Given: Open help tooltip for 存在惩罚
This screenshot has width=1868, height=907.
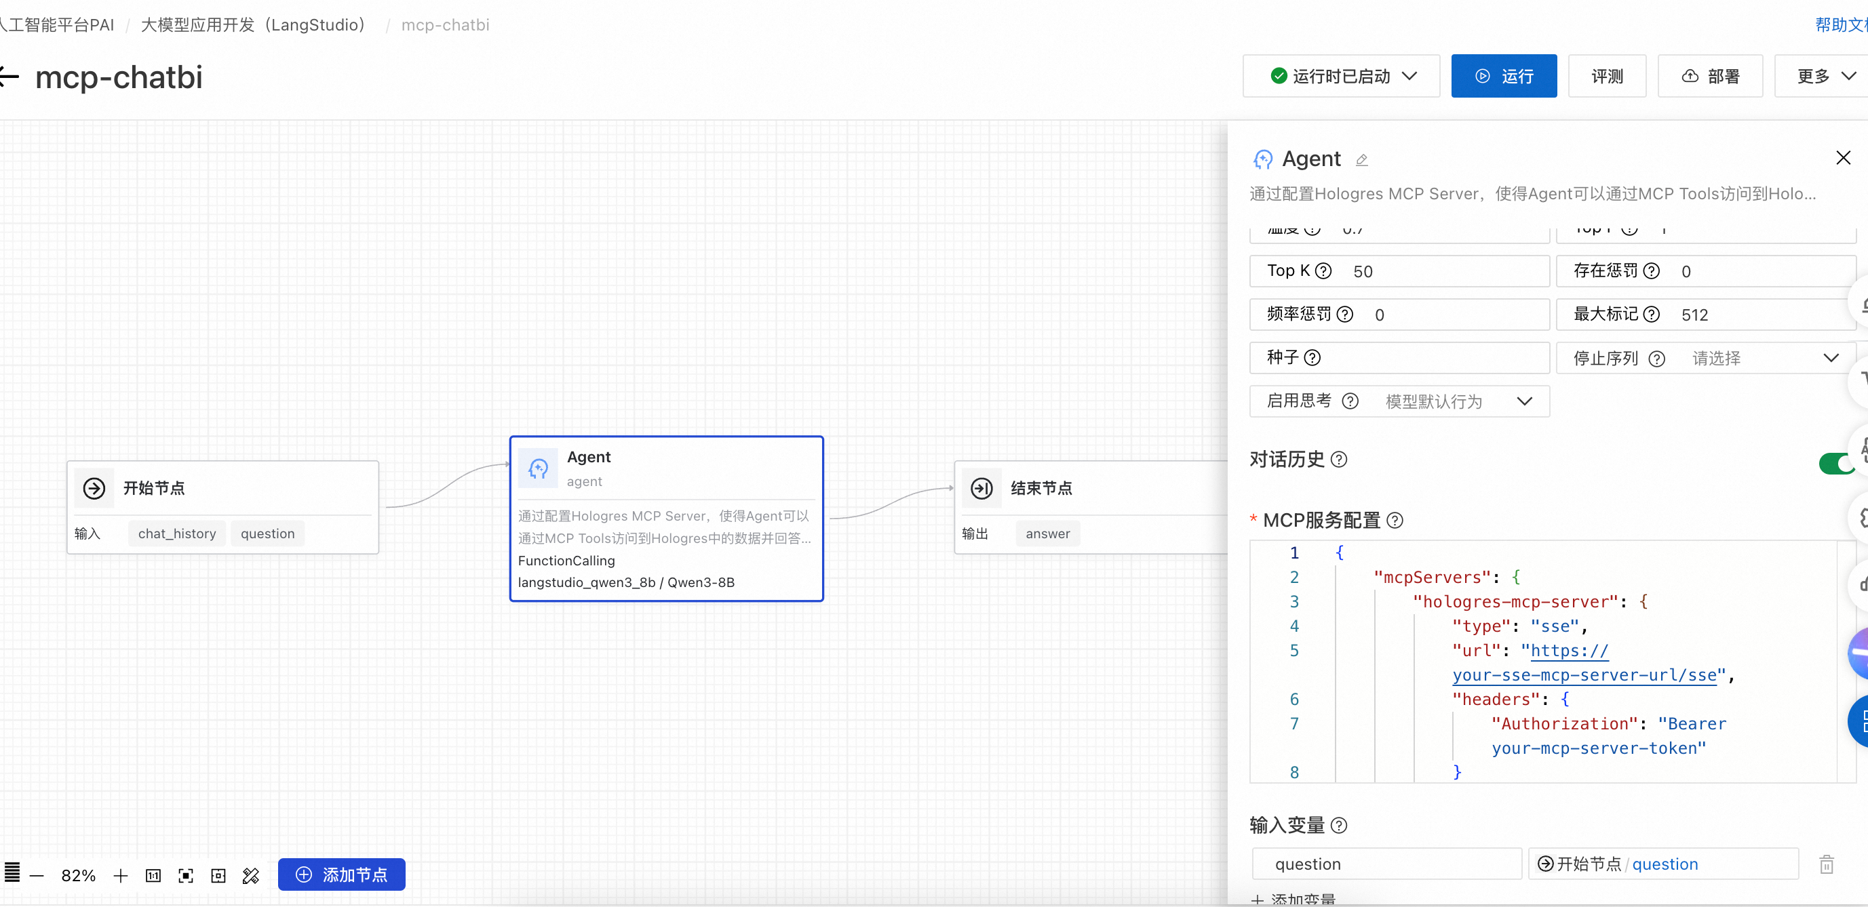Looking at the screenshot, I should tap(1651, 271).
